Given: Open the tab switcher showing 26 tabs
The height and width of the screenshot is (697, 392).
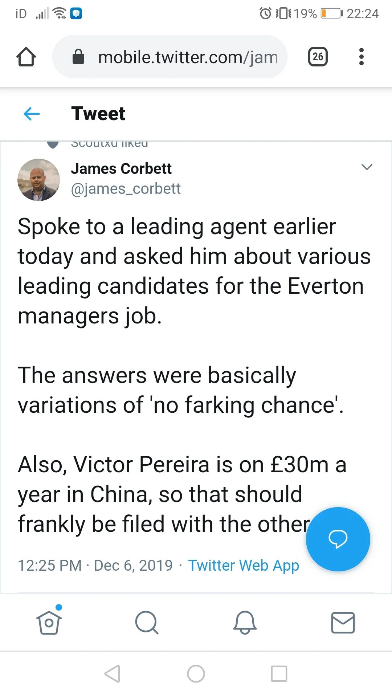Looking at the screenshot, I should coord(318,57).
